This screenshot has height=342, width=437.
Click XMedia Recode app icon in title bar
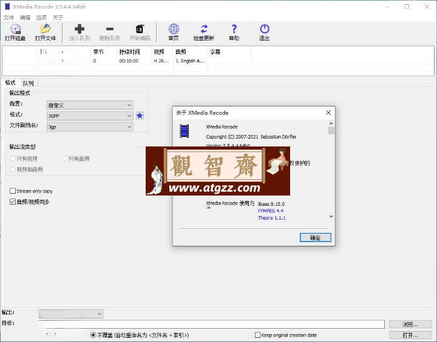point(7,7)
